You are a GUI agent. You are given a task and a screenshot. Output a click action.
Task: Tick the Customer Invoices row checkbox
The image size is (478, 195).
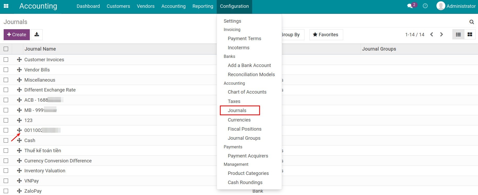[x=6, y=60]
